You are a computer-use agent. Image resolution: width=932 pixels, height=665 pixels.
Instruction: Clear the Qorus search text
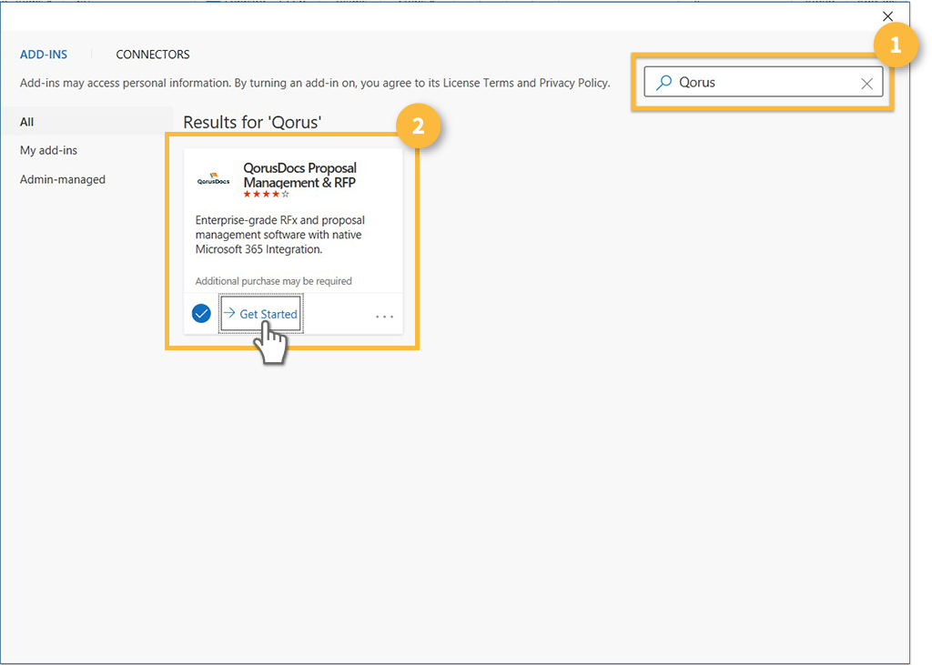tap(866, 84)
